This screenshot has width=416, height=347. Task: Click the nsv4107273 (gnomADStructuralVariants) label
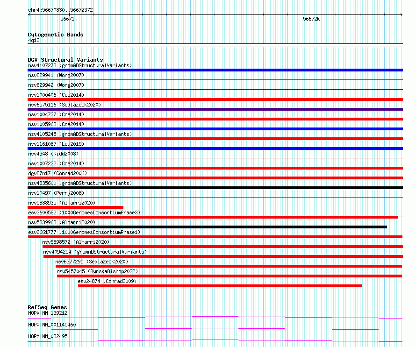tap(80, 65)
